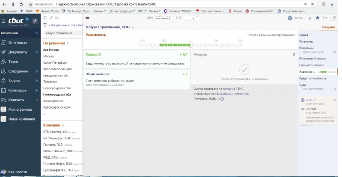The height and width of the screenshot is (177, 342).
Task: Open browser downloads arrow
Action: click(332, 4)
